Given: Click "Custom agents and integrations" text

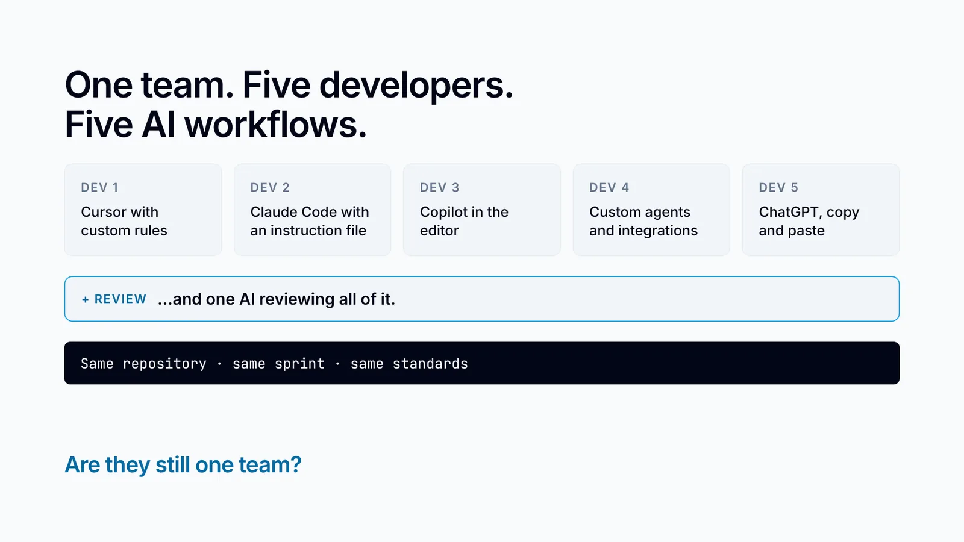Looking at the screenshot, I should point(643,221).
